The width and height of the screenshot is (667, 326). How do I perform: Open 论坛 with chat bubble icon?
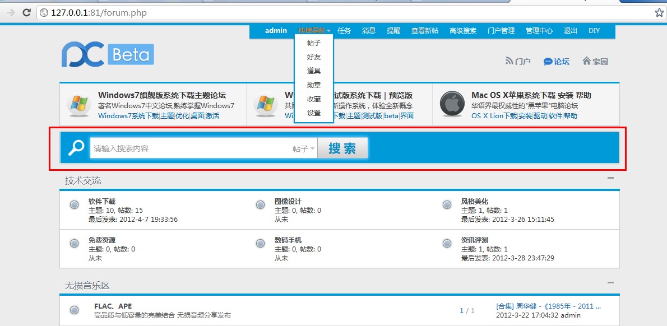557,61
